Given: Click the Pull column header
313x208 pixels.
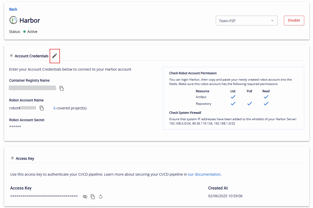Looking at the screenshot, I should click(x=250, y=91).
